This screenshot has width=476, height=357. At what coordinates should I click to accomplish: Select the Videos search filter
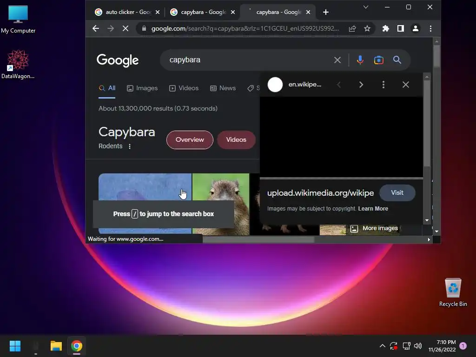[184, 88]
